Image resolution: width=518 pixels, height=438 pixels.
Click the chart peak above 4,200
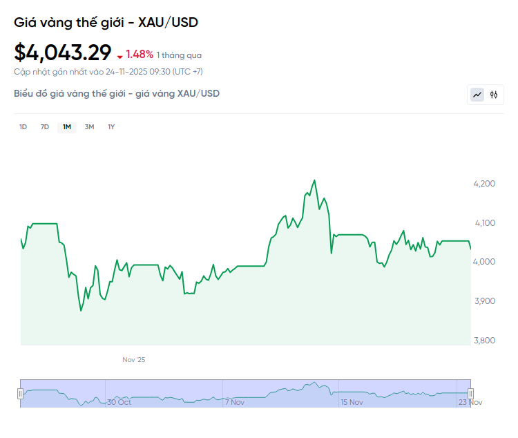[x=314, y=180]
